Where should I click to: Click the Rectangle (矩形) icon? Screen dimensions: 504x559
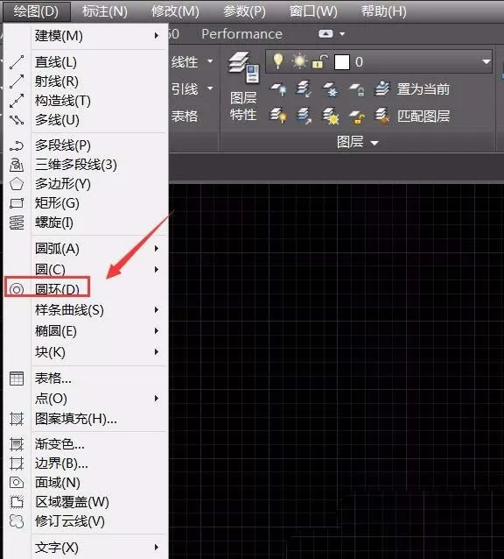[x=17, y=203]
